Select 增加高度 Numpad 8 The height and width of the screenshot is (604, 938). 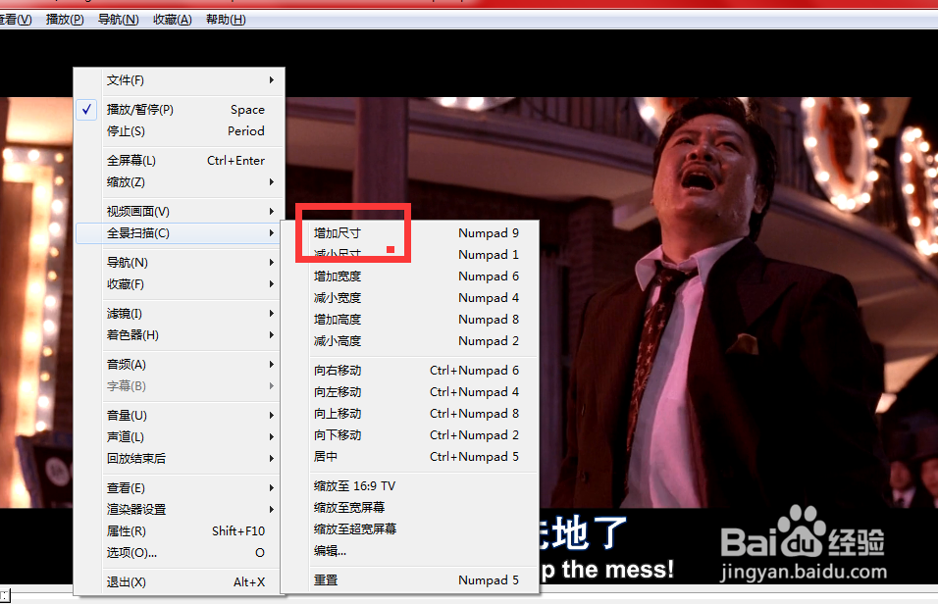pos(410,320)
